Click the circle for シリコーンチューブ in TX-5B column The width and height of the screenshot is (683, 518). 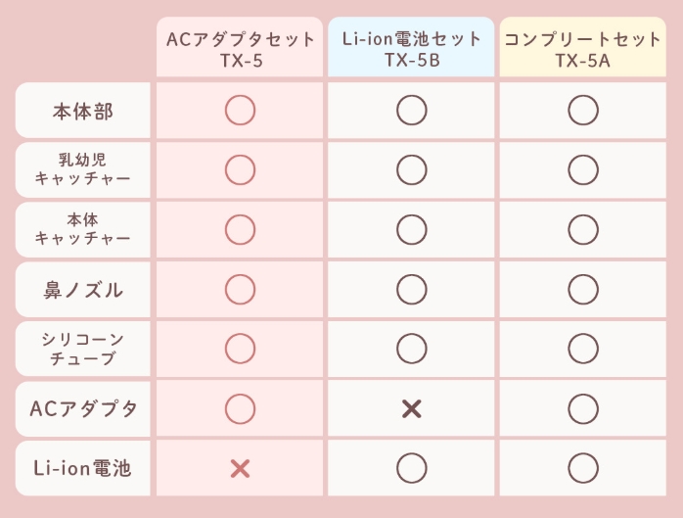click(x=412, y=349)
